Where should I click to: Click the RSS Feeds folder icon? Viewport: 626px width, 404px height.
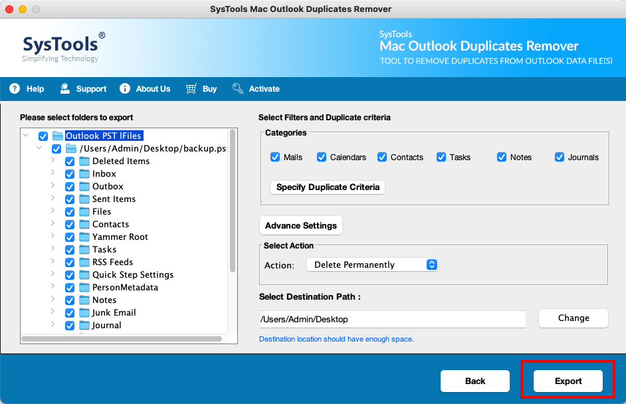click(84, 262)
